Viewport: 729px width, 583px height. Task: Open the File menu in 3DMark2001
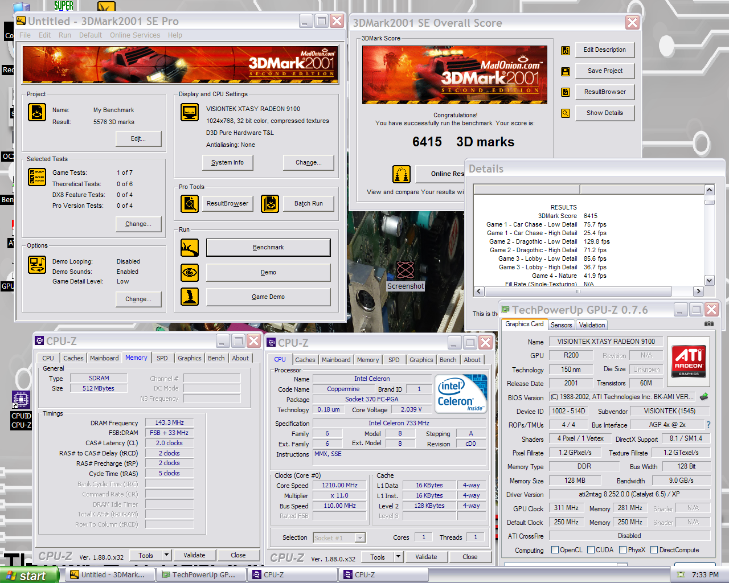[25, 35]
